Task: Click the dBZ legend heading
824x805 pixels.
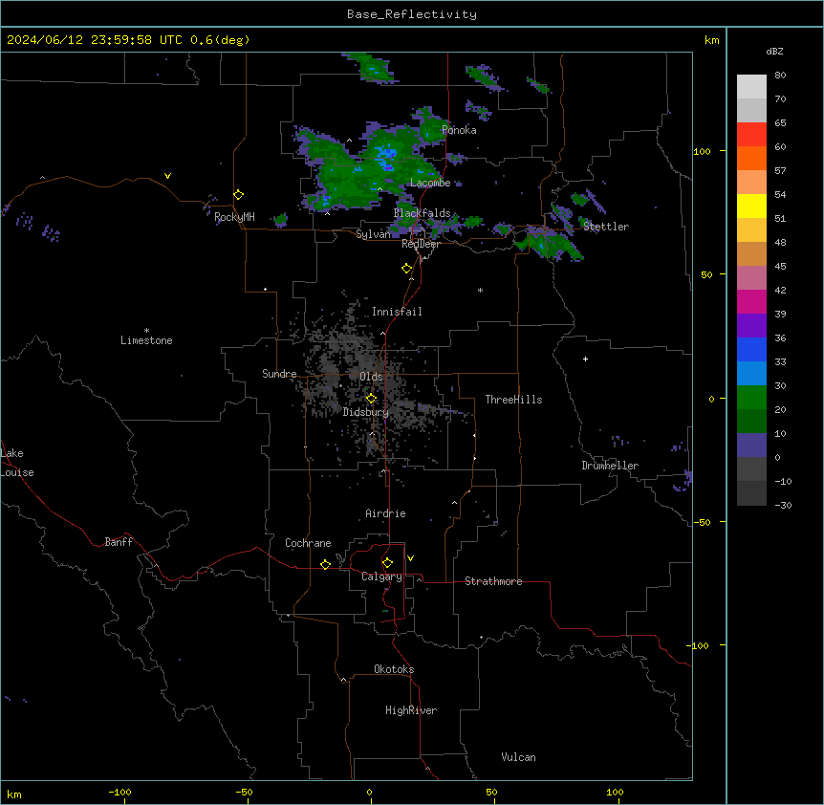Action: point(774,51)
